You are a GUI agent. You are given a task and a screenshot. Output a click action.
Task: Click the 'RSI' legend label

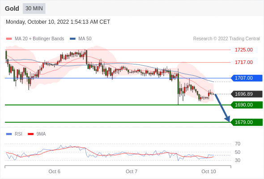(x=18, y=134)
